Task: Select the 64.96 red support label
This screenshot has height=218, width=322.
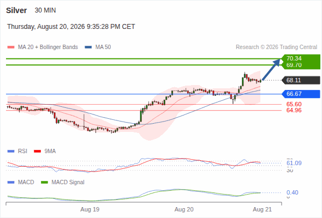Action: click(x=294, y=110)
